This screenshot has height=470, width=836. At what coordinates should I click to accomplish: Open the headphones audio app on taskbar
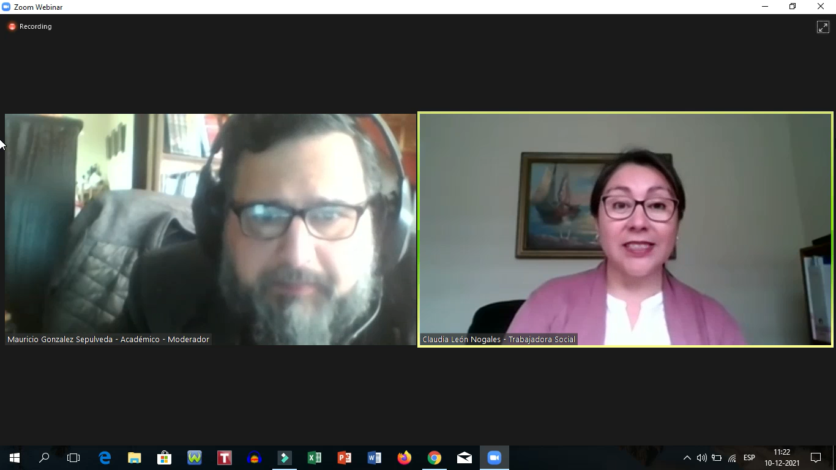(x=255, y=458)
